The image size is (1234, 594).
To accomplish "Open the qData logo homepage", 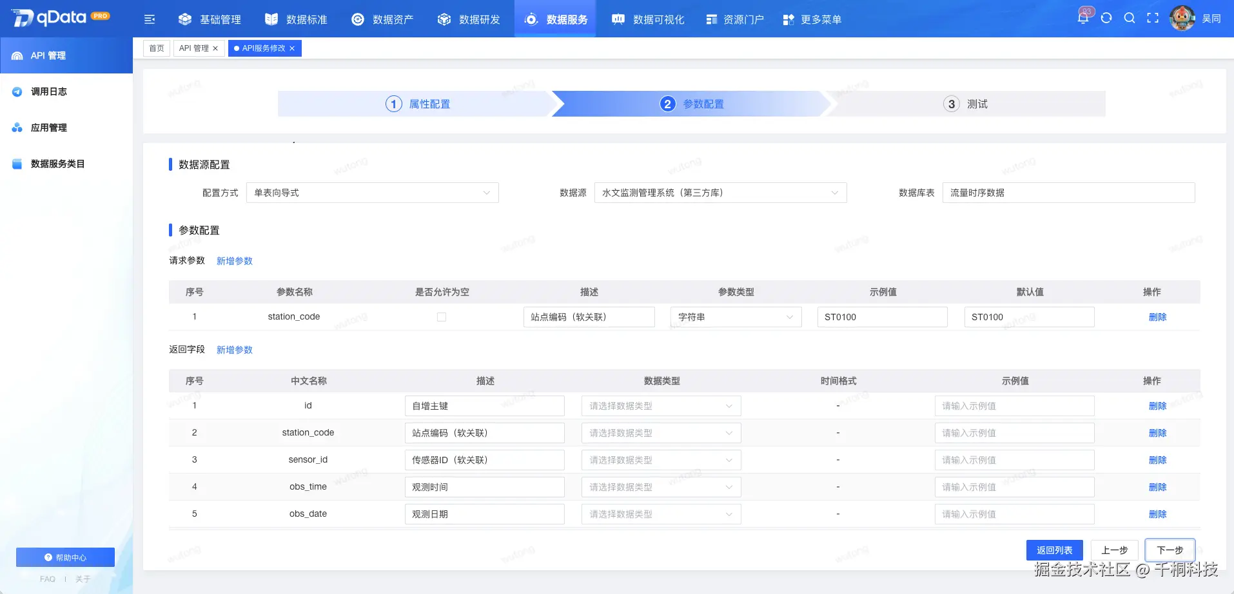I will (x=55, y=17).
